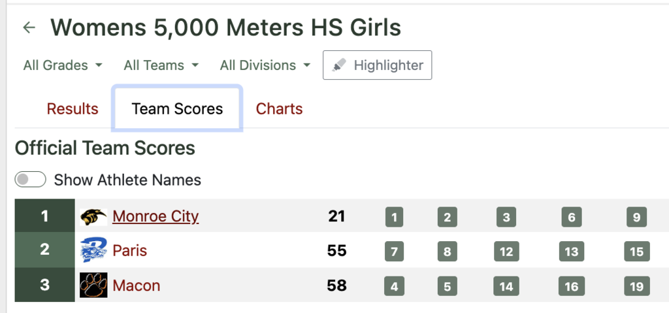Click the back arrow icon

(29, 27)
